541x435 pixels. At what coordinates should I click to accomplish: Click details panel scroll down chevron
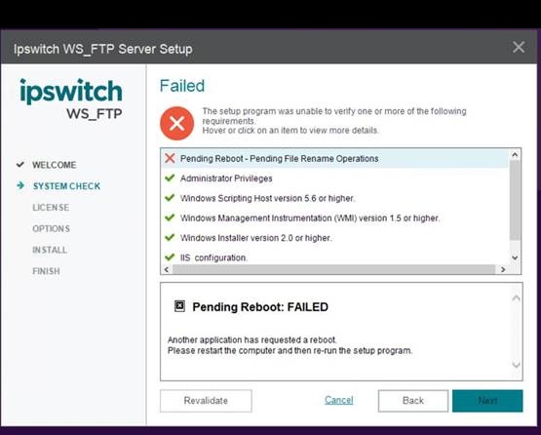click(516, 364)
